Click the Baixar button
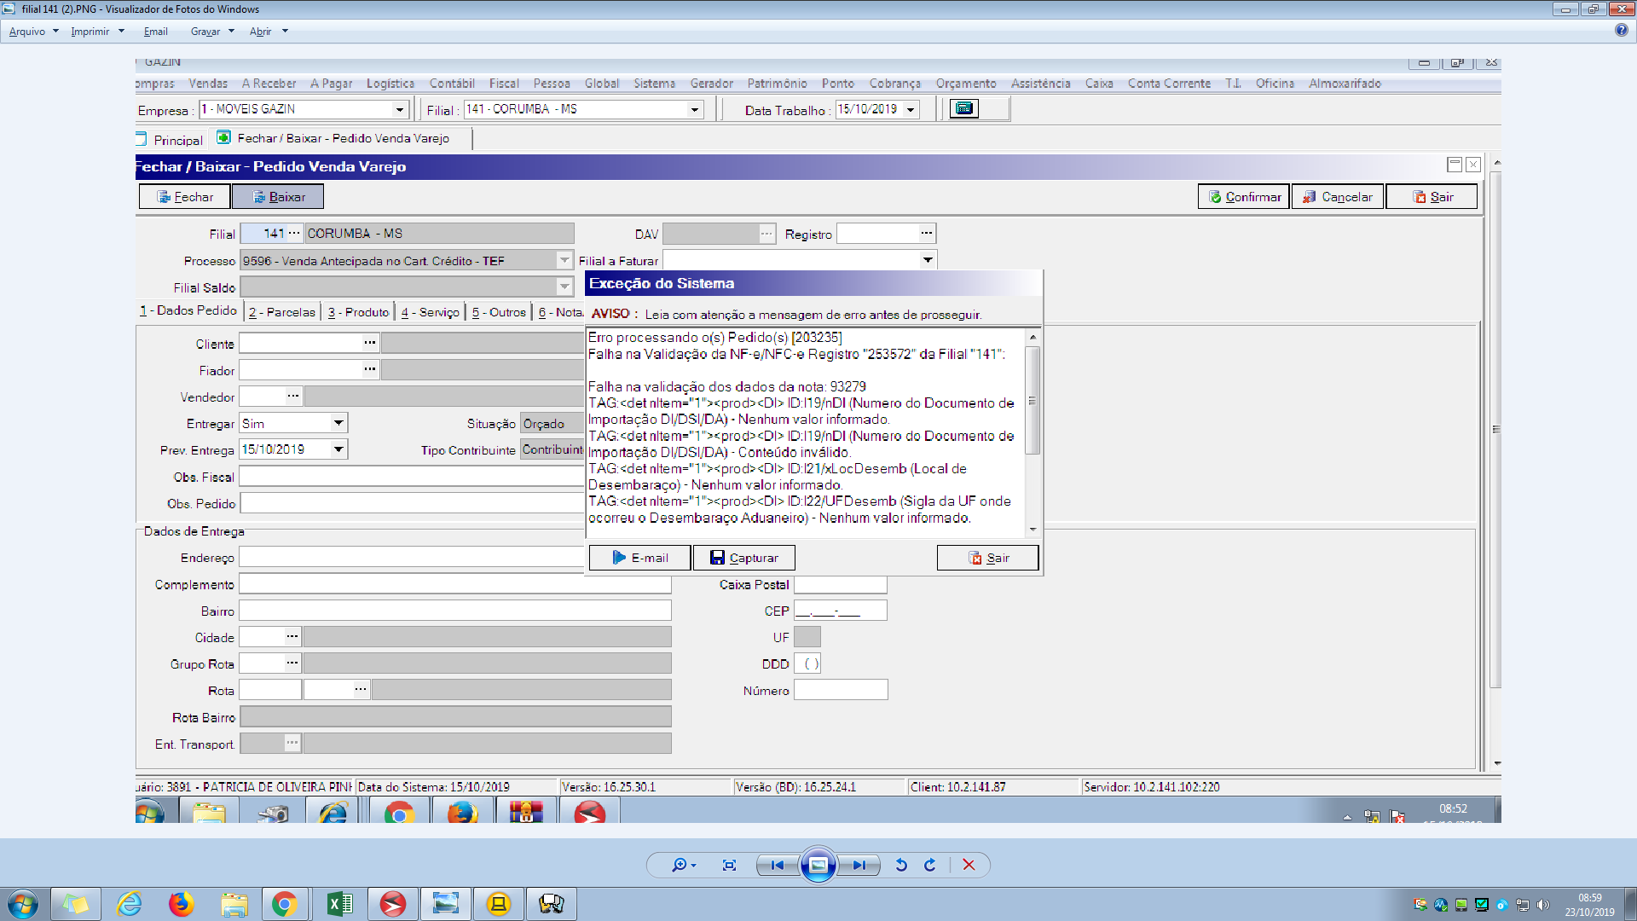This screenshot has width=1637, height=921. pos(278,197)
